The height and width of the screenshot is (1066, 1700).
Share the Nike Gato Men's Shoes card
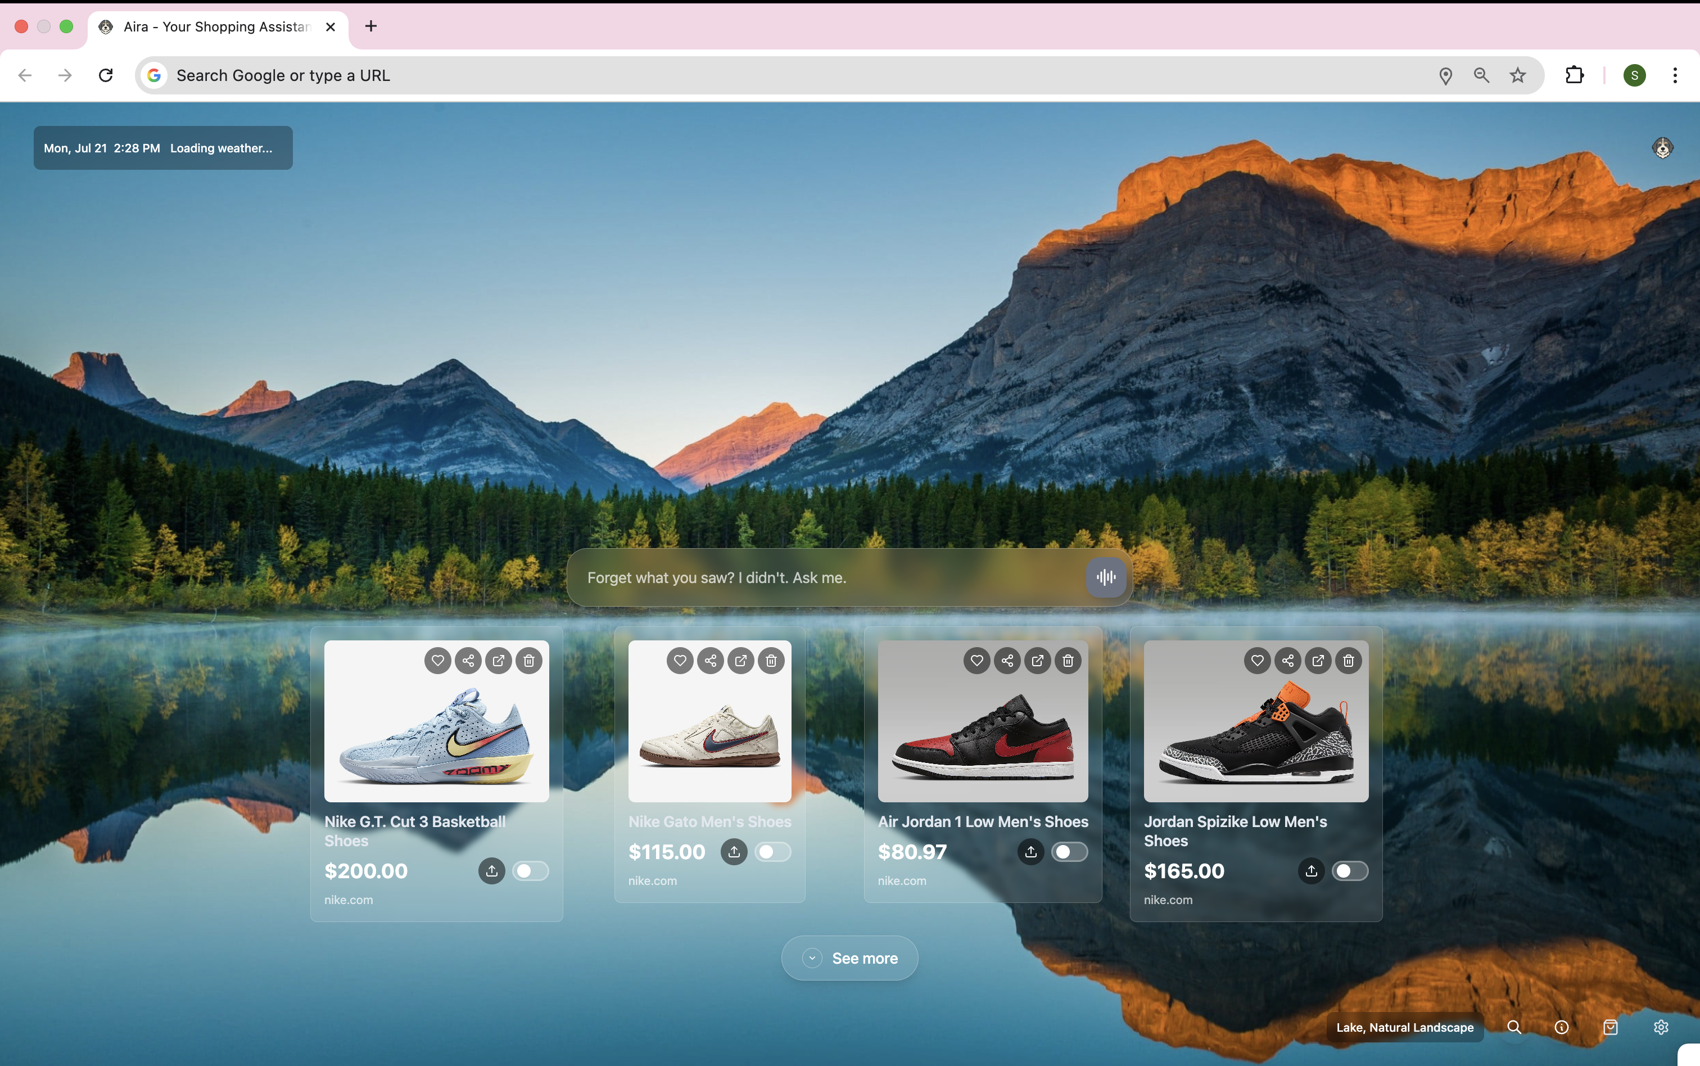tap(711, 661)
